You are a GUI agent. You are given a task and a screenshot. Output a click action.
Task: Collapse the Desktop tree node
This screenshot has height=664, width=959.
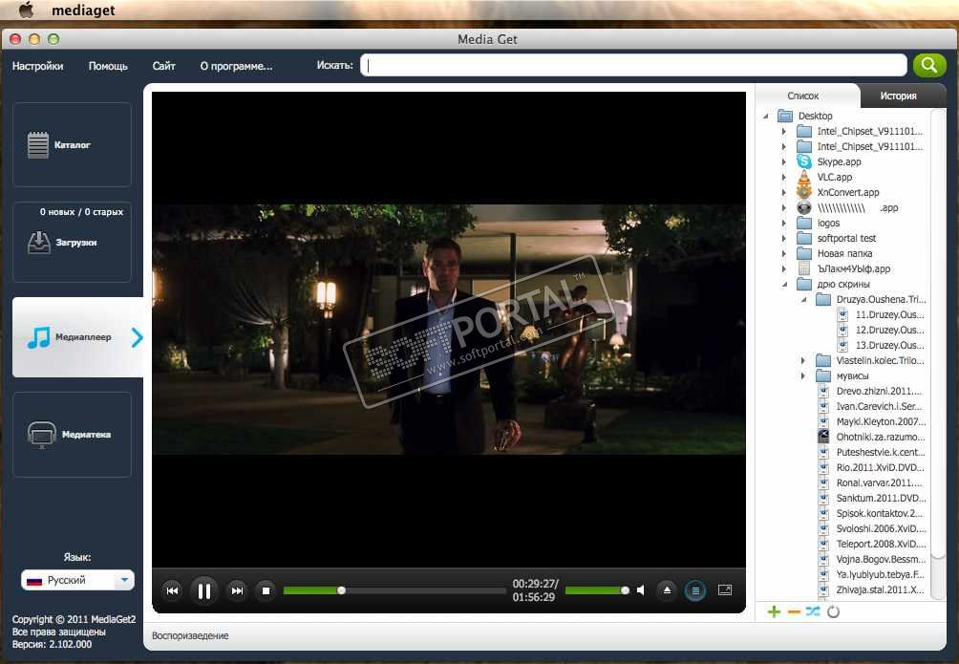click(x=766, y=116)
